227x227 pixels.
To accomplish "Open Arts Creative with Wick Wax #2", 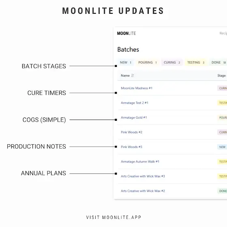I will point(143,191).
